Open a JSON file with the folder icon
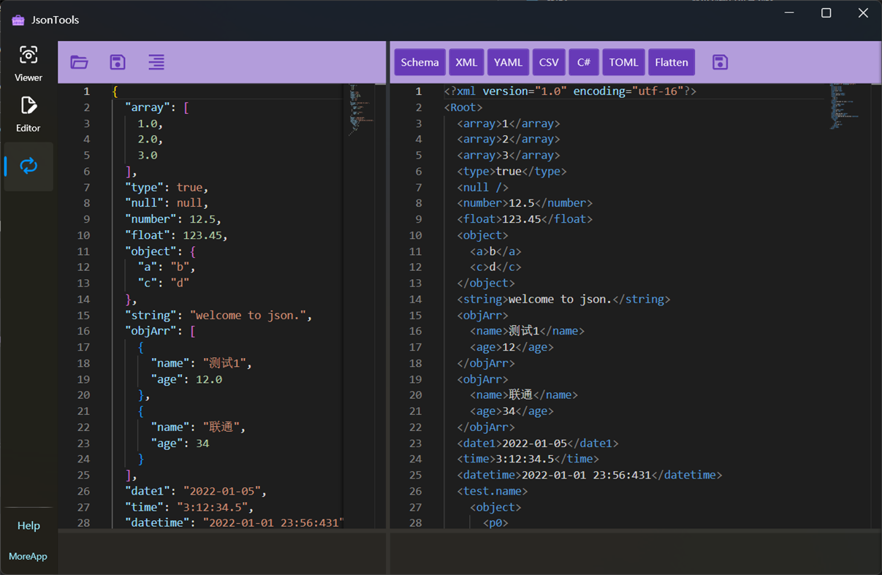The height and width of the screenshot is (575, 882). pyautogui.click(x=80, y=62)
